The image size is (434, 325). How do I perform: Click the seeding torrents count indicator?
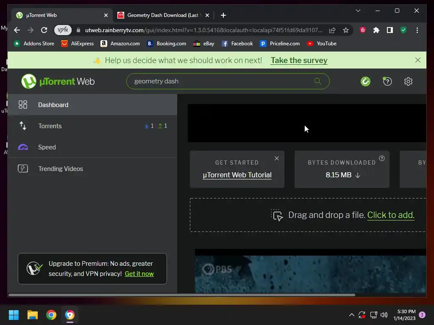click(162, 126)
